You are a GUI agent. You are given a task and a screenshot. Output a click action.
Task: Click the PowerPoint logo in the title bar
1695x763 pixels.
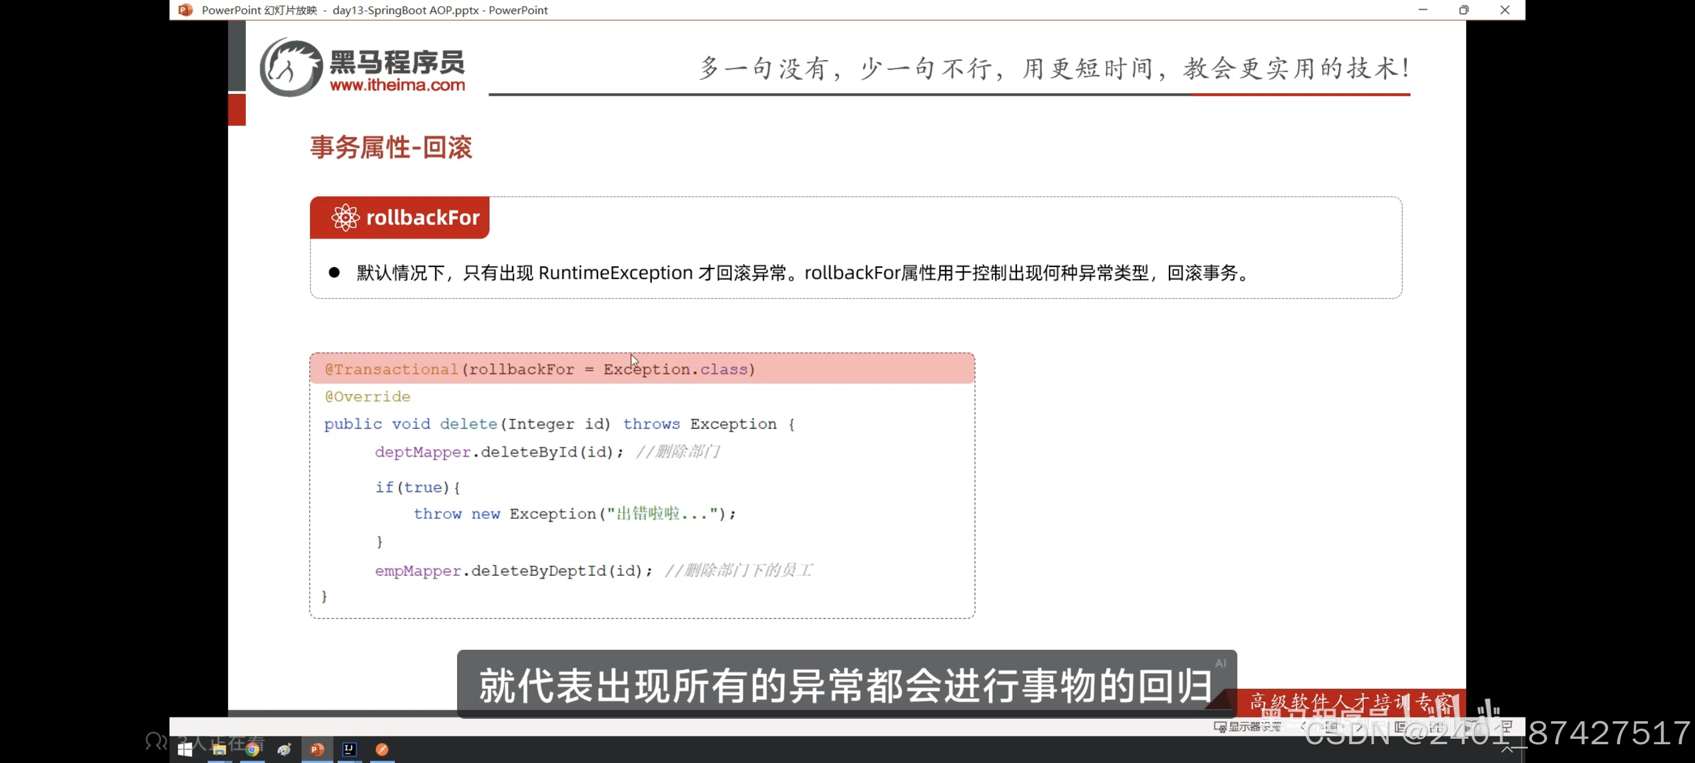tap(186, 10)
